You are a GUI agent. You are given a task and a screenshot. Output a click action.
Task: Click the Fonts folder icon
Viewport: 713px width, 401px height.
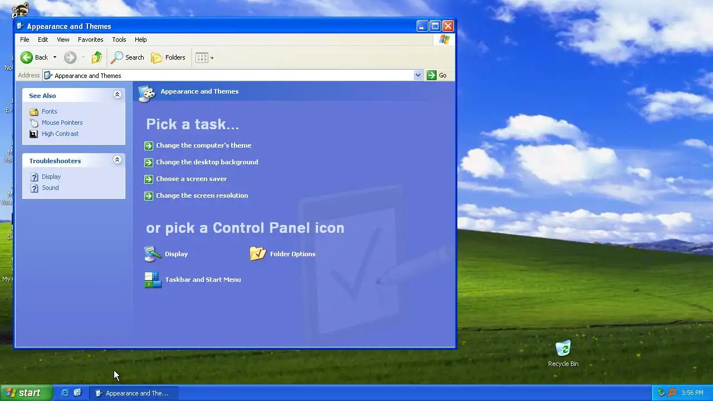pos(34,111)
